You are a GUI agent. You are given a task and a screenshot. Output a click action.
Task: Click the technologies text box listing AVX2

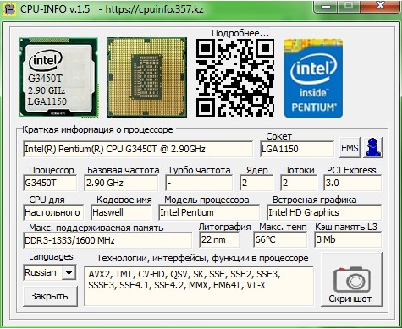199,286
